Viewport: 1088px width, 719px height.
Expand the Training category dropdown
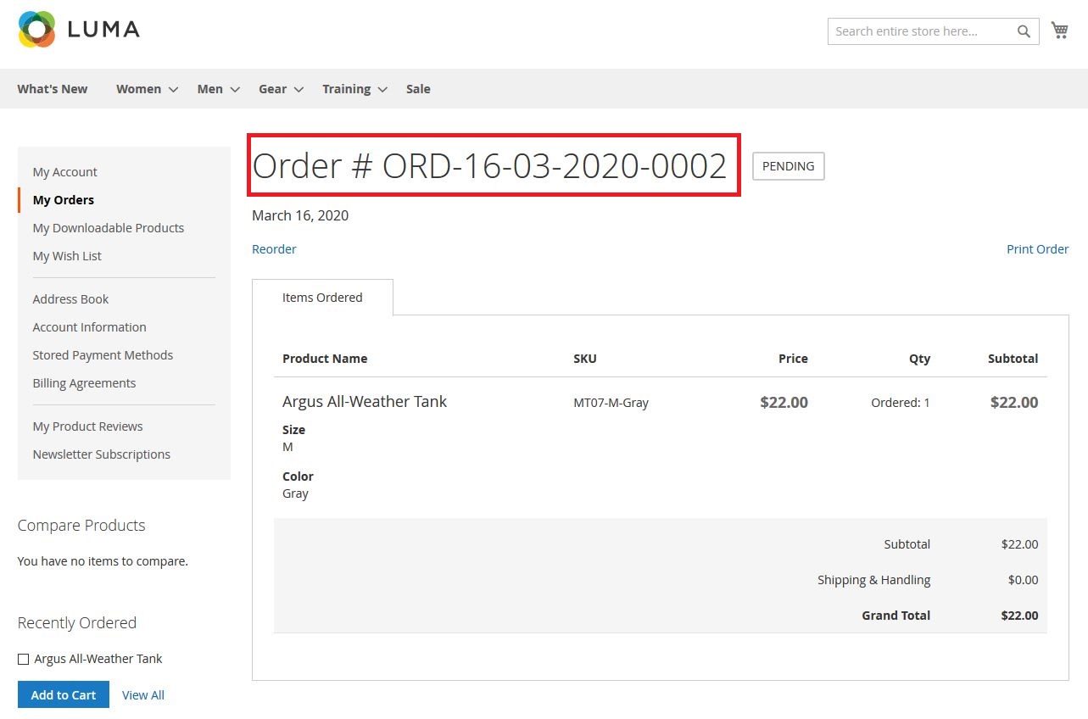coord(347,88)
